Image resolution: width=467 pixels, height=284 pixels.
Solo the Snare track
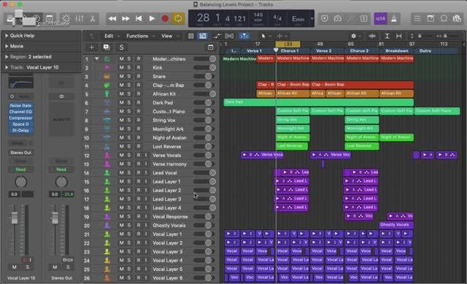coord(129,76)
